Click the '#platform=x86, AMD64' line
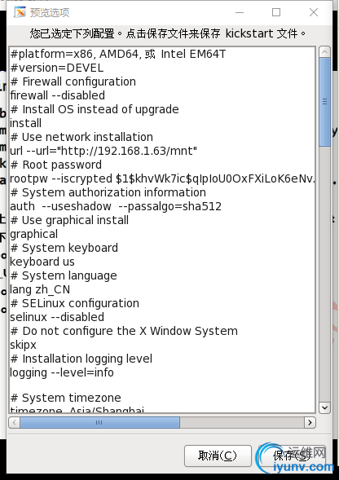This screenshot has height=480, width=339. coord(118,54)
